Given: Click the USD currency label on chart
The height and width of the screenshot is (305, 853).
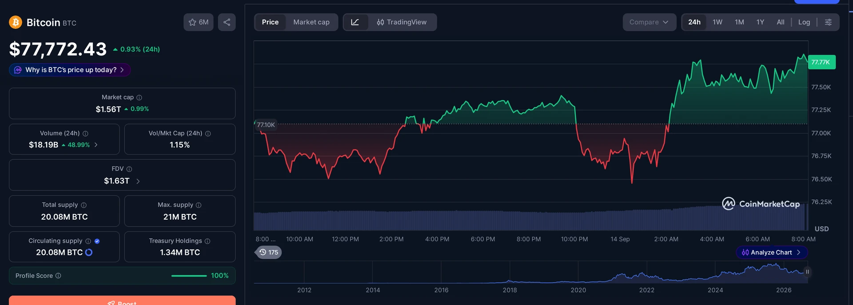Looking at the screenshot, I should [x=821, y=229].
